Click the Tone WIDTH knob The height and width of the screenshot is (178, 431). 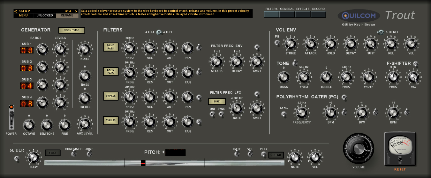pos(368,77)
